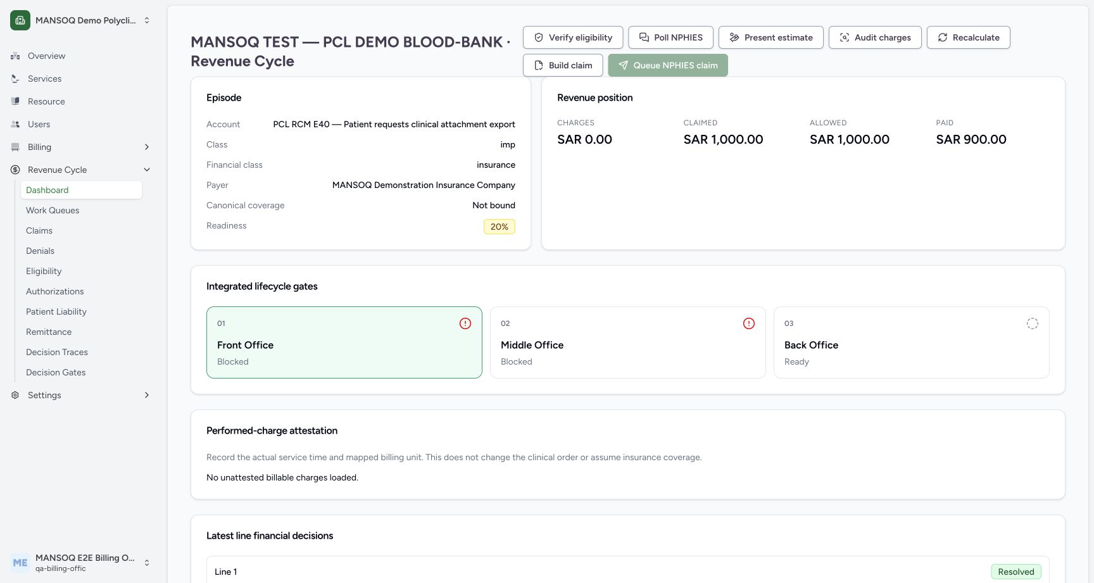Image resolution: width=1094 pixels, height=583 pixels.
Task: Open the Dashboard menu item
Action: click(x=81, y=190)
